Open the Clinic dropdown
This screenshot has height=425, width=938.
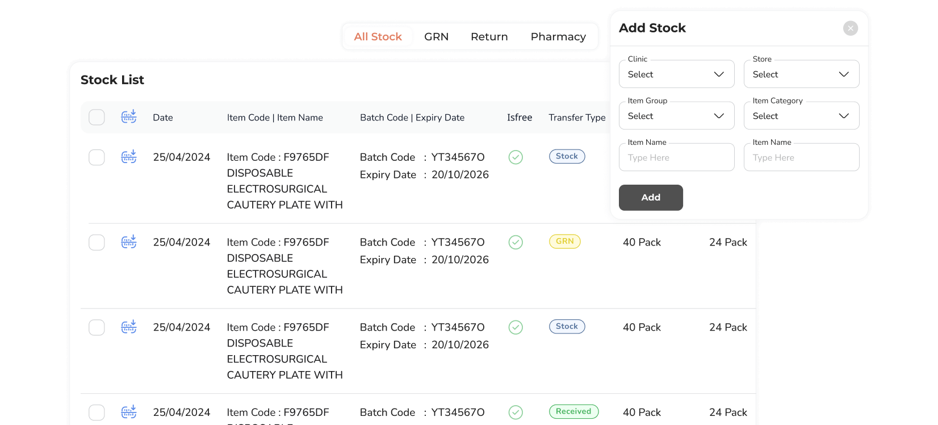[676, 74]
